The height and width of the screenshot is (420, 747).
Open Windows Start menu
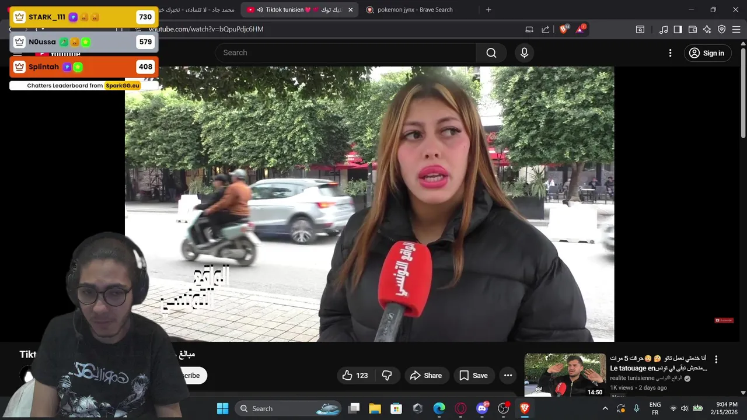(223, 408)
